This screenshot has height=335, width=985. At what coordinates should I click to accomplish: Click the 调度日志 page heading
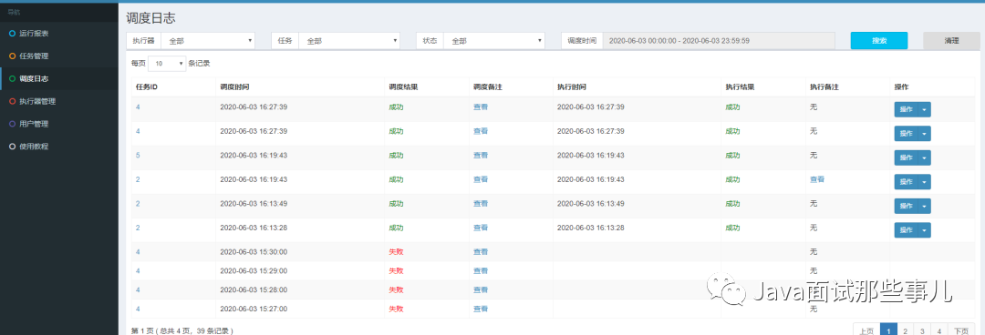[150, 17]
